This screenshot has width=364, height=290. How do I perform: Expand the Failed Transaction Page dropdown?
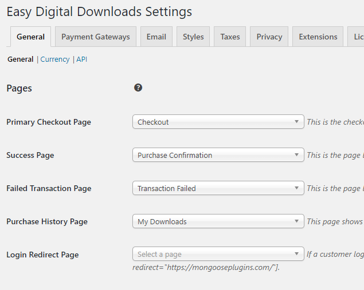tap(218, 188)
